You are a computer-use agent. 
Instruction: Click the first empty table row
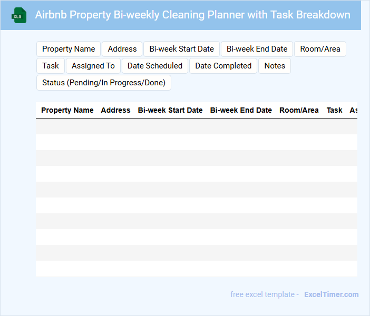[196, 126]
